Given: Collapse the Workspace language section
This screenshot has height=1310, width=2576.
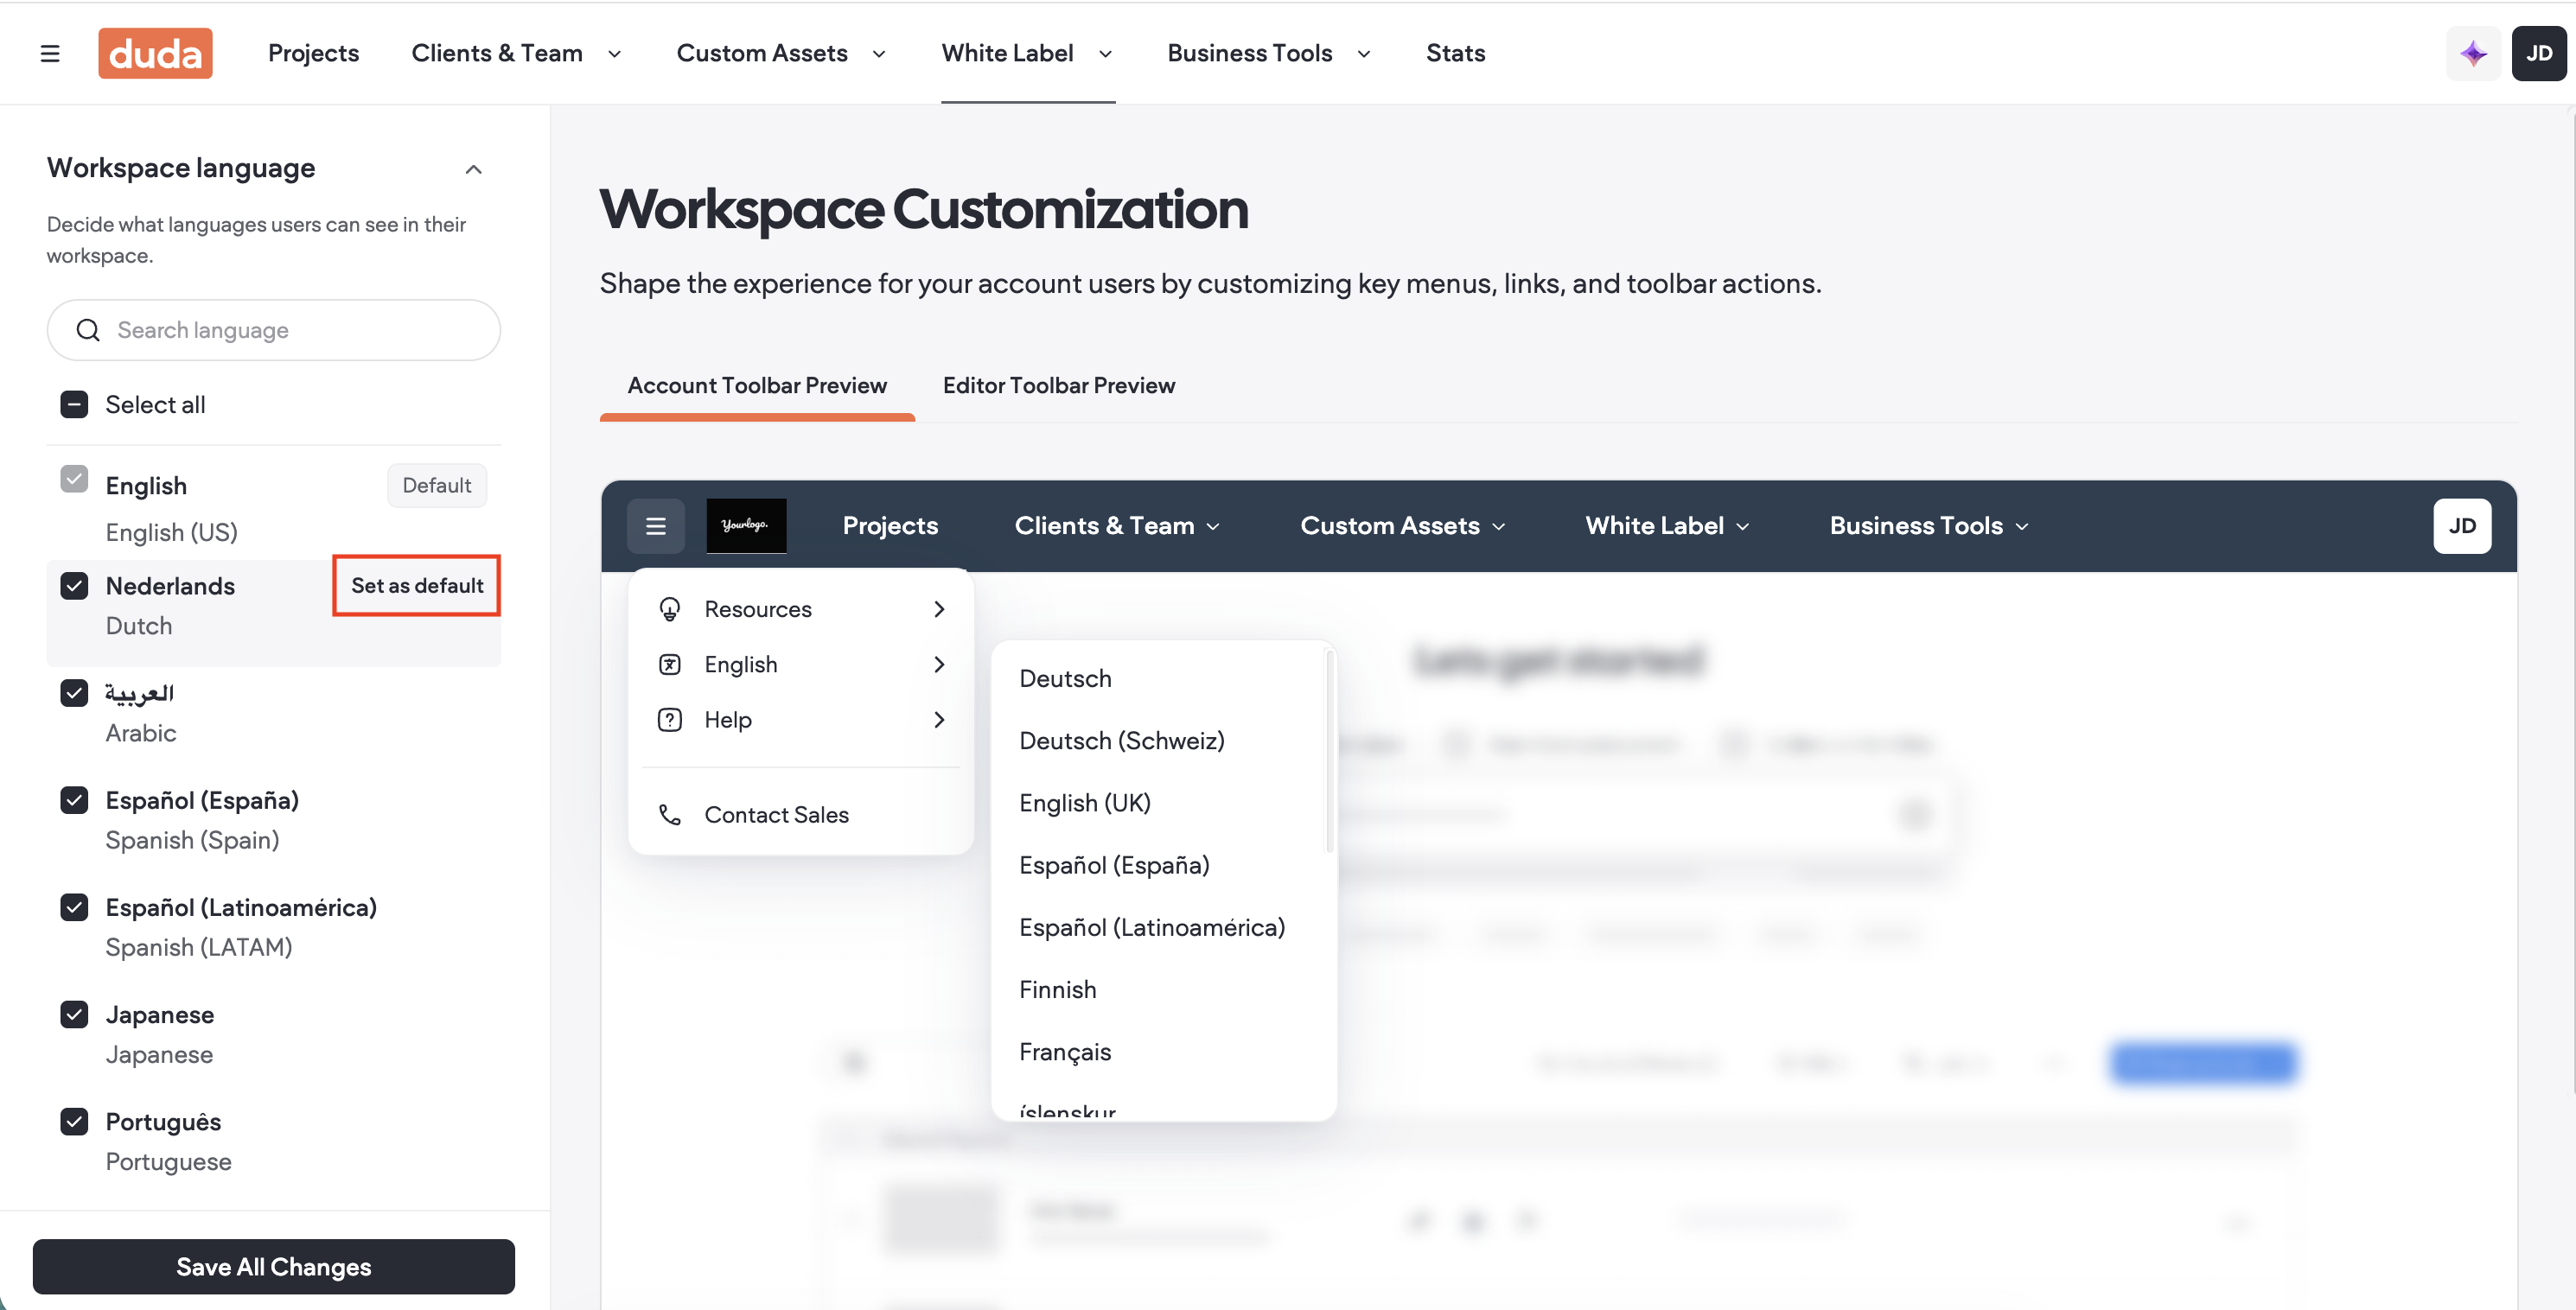Looking at the screenshot, I should [474, 169].
